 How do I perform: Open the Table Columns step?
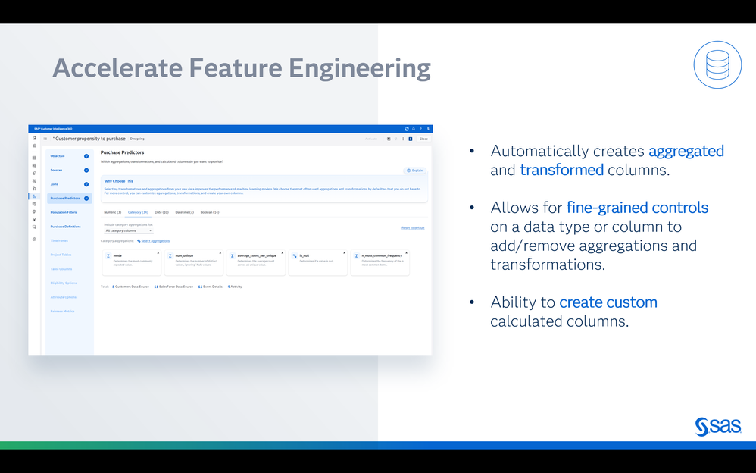click(x=61, y=269)
